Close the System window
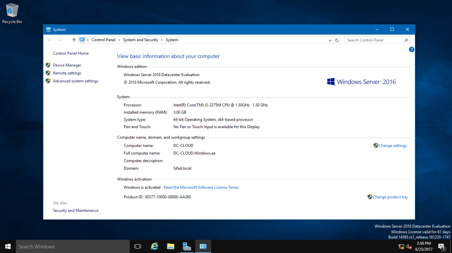Viewport: 452px width, 253px height. [x=407, y=29]
